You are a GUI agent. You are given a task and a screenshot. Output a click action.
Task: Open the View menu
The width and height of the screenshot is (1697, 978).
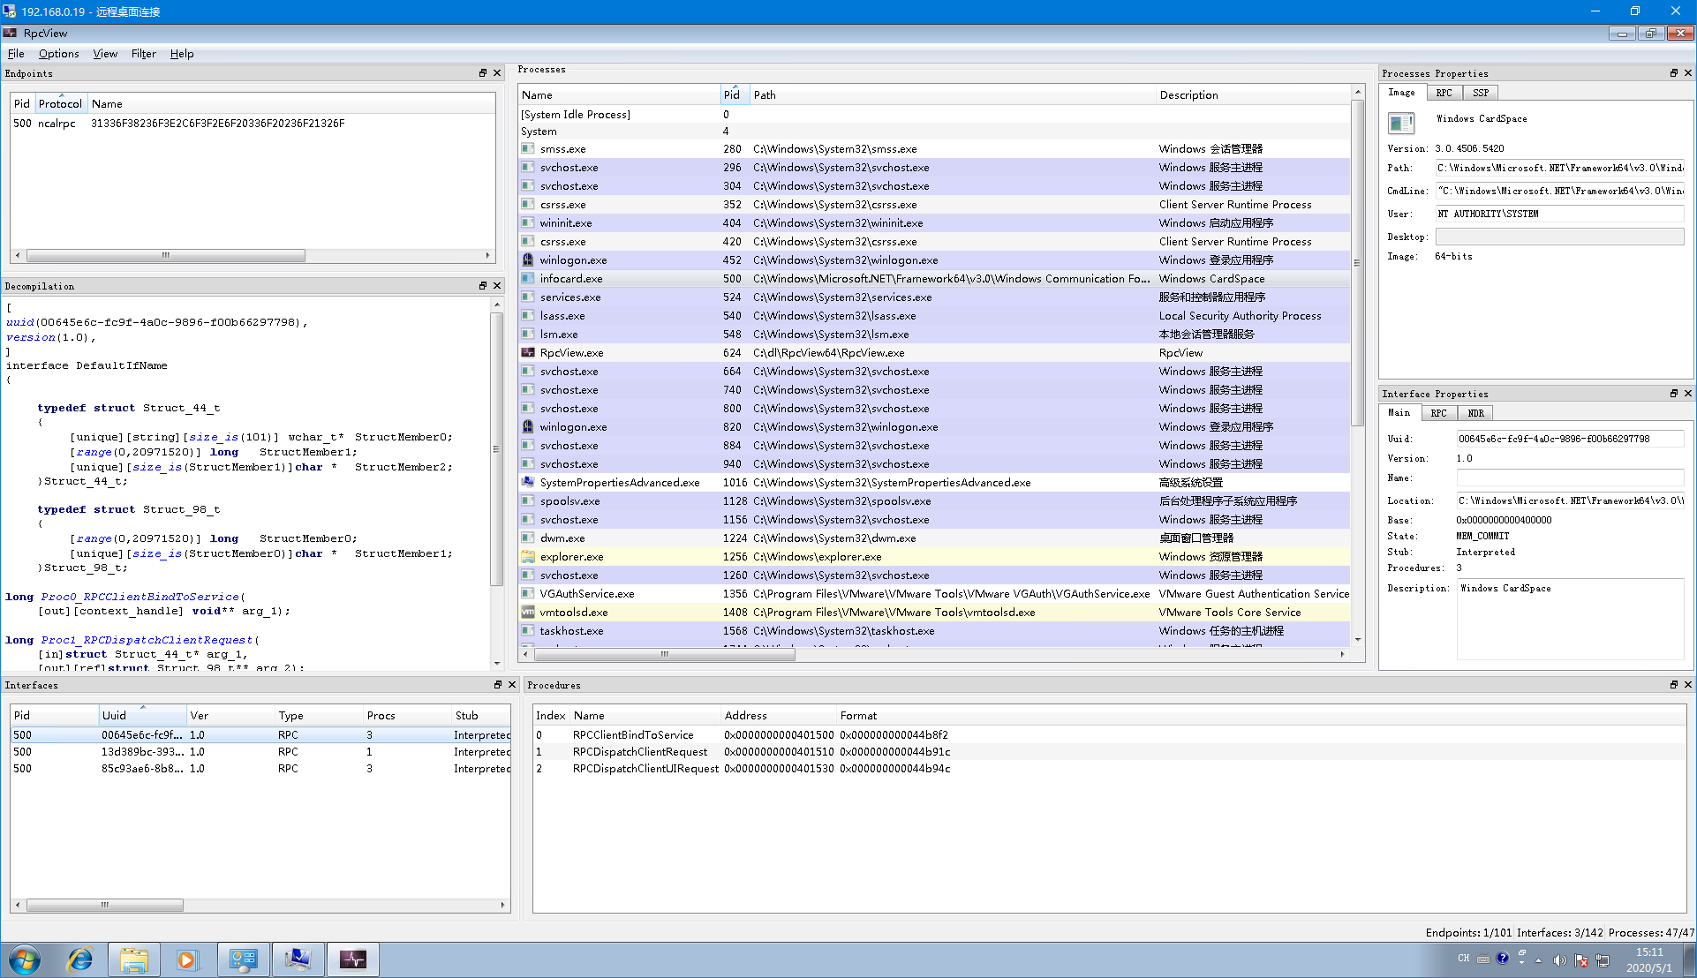coord(105,54)
